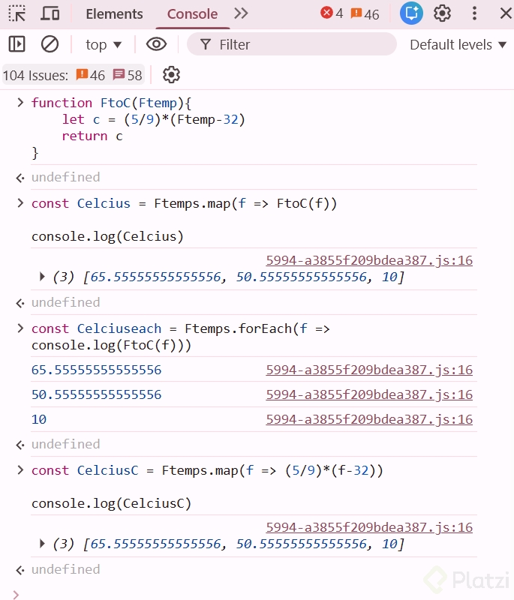Viewport: 514px width, 600px height.
Task: Open console settings gear beside Issues
Action: tap(172, 75)
